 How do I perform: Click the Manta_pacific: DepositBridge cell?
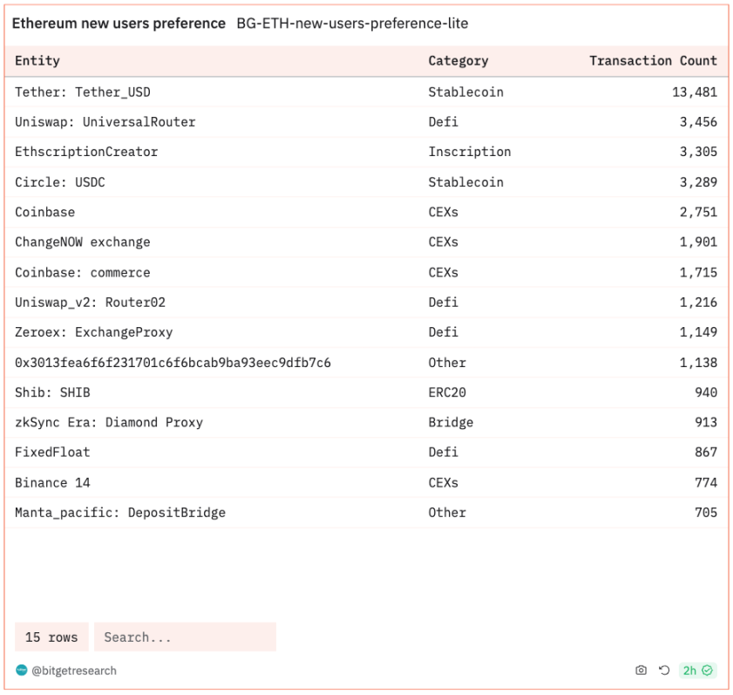tap(120, 513)
